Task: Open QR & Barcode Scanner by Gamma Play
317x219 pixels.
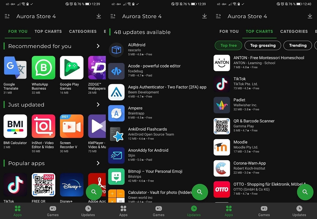Action: click(254, 125)
